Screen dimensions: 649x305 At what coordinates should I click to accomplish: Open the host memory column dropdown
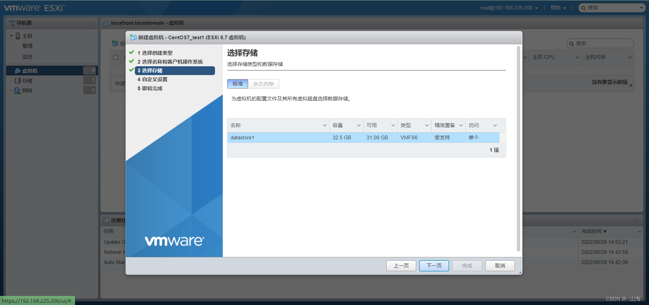click(630, 57)
